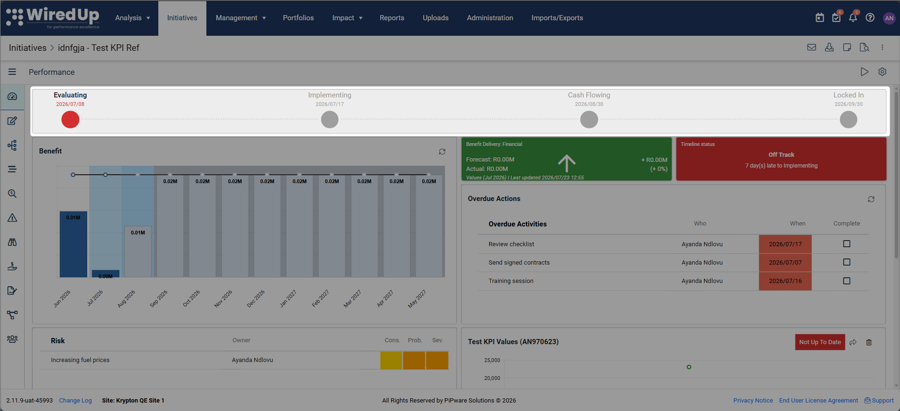Open the Reports tab
This screenshot has height=411, width=900.
pyautogui.click(x=392, y=18)
